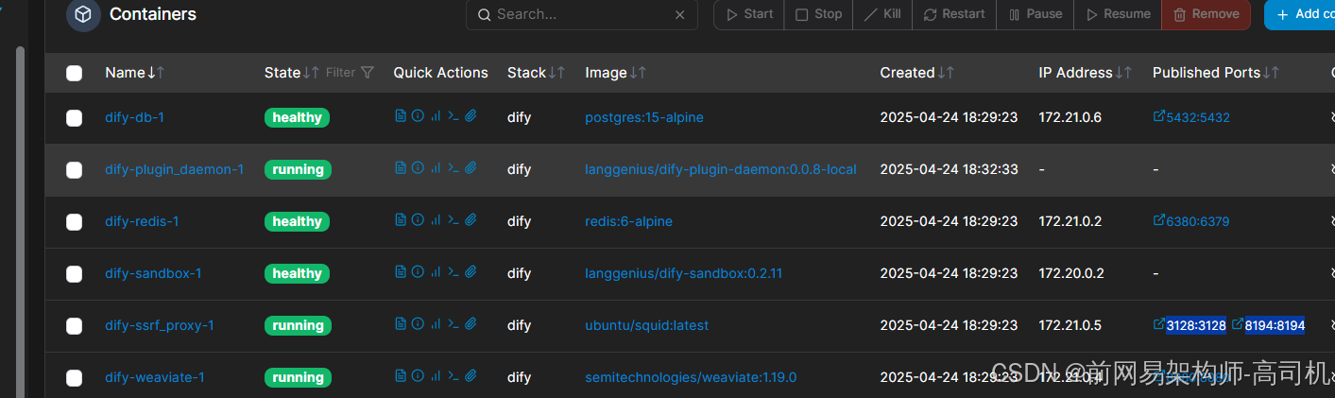This screenshot has height=398, width=1335.
Task: Check the dify-sandbox-1 row checkbox
Action: 75,274
